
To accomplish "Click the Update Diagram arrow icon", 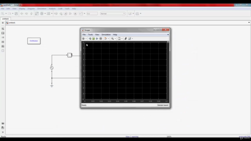I will [56, 14].
